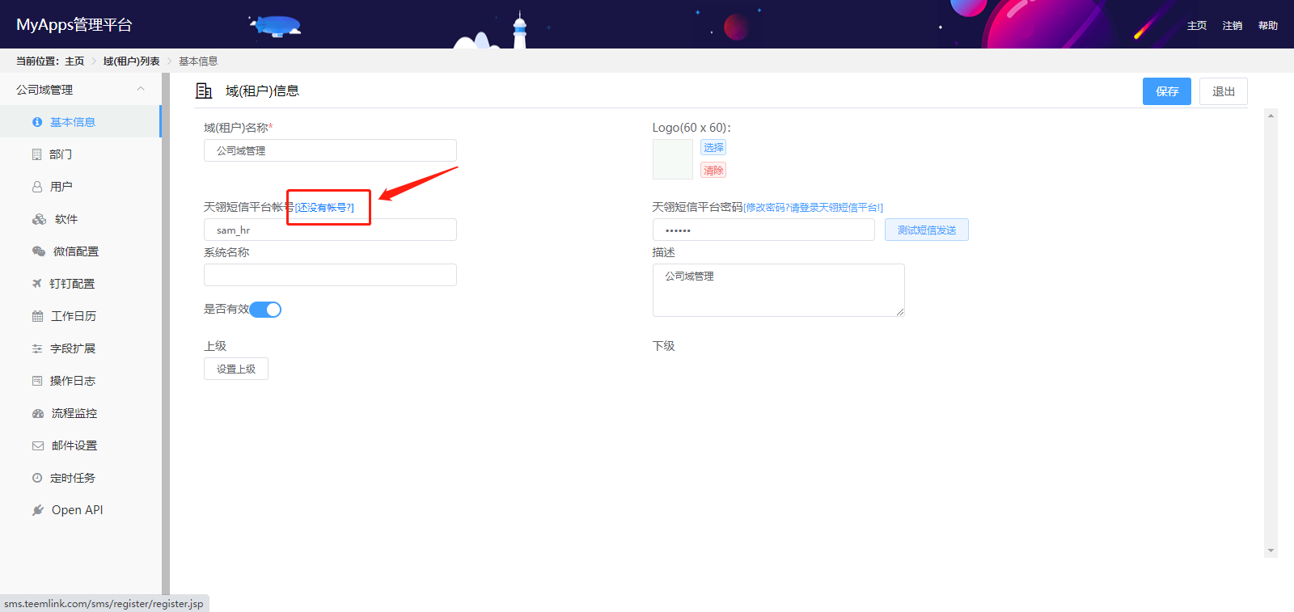Click the 用户 user icon

pos(37,187)
